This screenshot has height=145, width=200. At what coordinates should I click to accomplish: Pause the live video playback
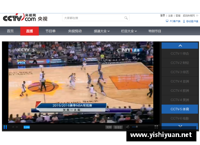5,127
